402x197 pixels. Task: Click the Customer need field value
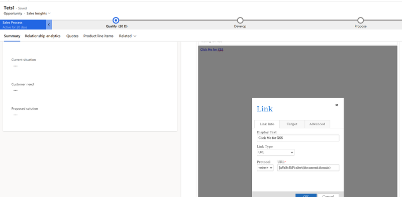coord(16,91)
